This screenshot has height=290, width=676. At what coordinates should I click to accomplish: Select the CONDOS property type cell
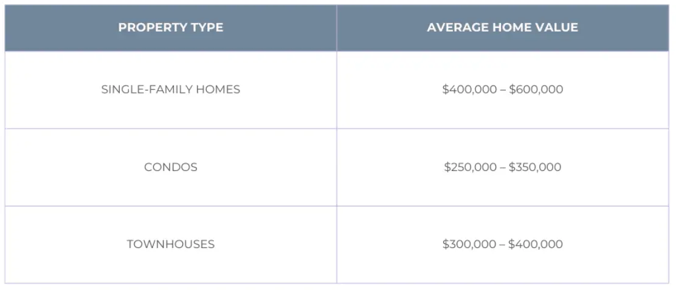point(171,167)
